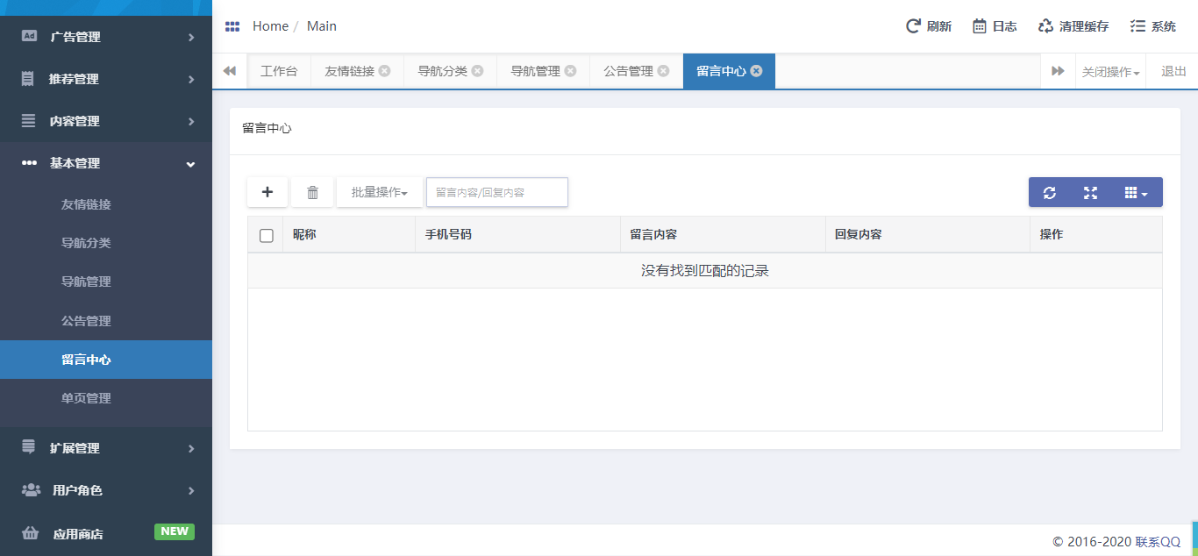The image size is (1198, 556).
Task: Click the plus icon to add message
Action: [267, 192]
